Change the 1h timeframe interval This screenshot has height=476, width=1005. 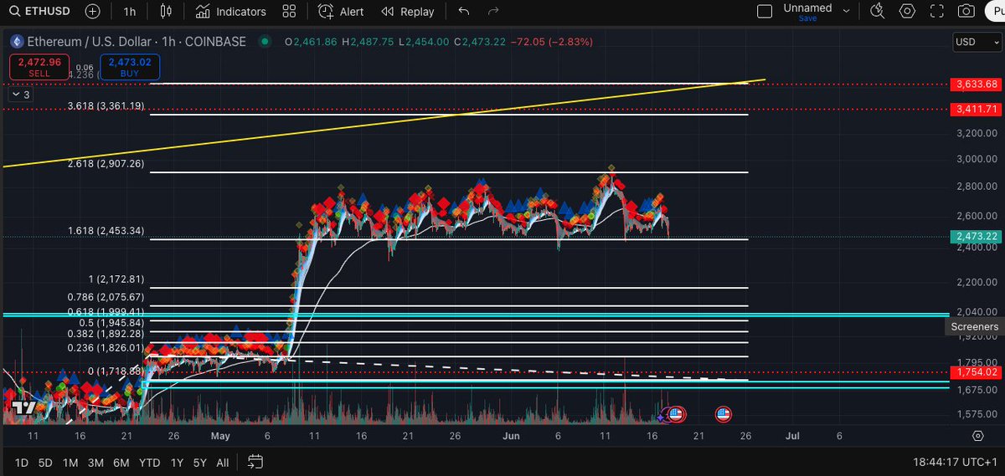pyautogui.click(x=129, y=12)
